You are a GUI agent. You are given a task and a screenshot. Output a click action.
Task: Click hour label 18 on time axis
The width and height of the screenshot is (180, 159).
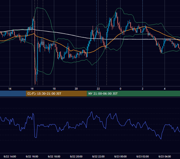[54, 89]
